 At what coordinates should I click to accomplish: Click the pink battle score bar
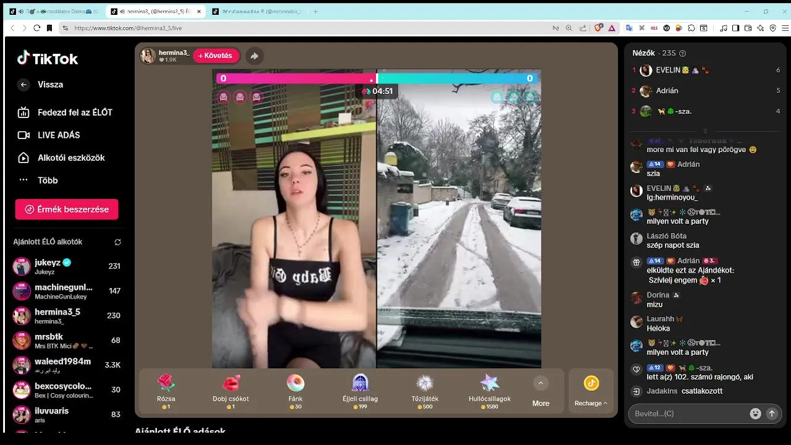tap(295, 78)
